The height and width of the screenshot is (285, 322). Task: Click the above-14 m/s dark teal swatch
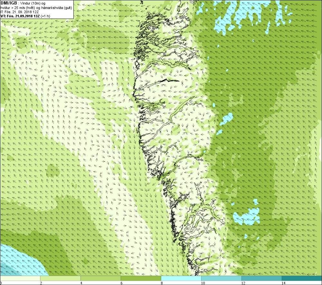[x=302, y=278]
